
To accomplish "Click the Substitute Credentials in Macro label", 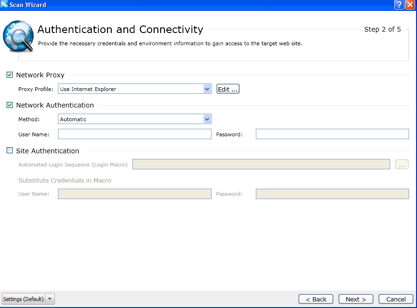I will 65,180.
